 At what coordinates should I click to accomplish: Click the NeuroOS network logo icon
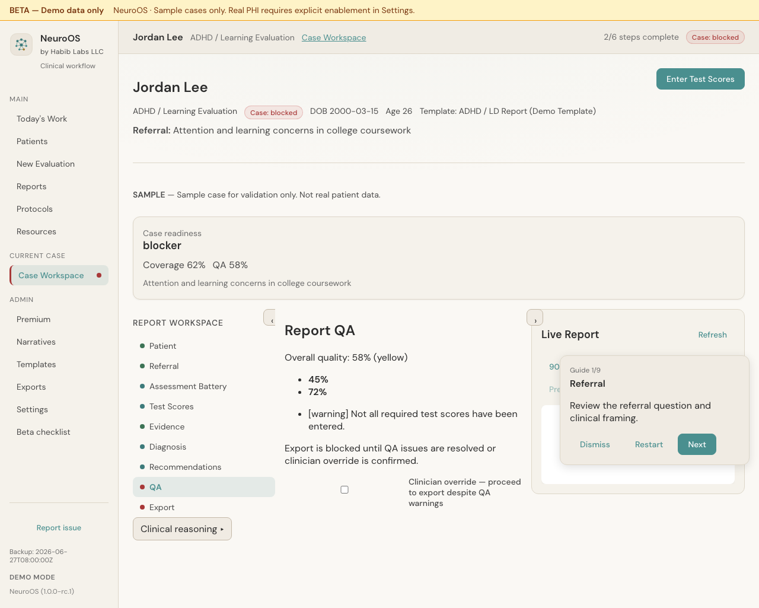coord(21,44)
